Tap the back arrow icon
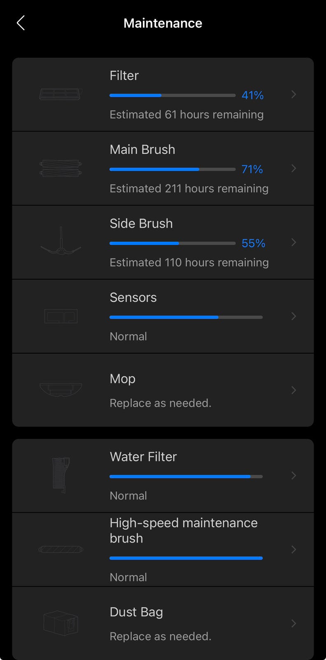 21,23
